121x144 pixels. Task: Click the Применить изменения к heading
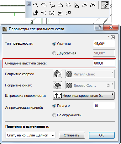pyautogui.click(x=27, y=126)
